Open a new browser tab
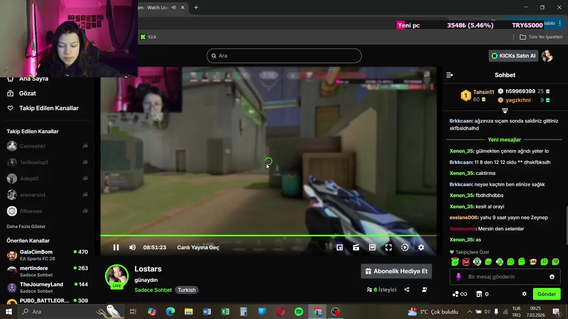This screenshot has height=319, width=568. pyautogui.click(x=196, y=8)
